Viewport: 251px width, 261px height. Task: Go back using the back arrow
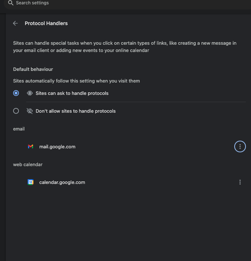tap(15, 23)
